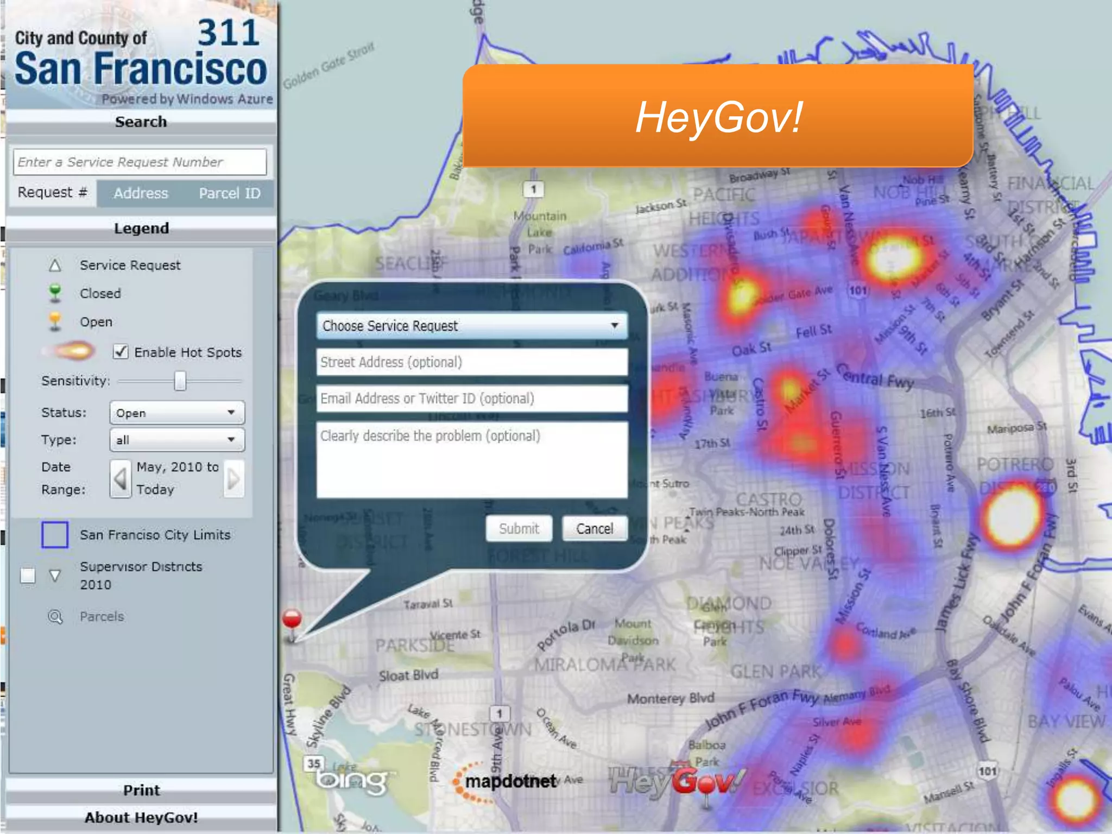Viewport: 1112px width, 834px height.
Task: Open the Type dropdown set to all
Action: click(177, 440)
